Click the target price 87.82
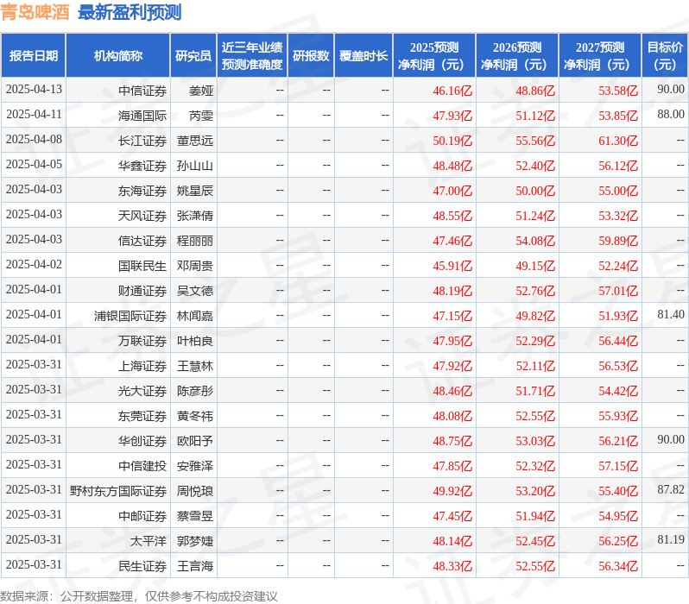Screen dimensions: 689x604 (x=671, y=490)
